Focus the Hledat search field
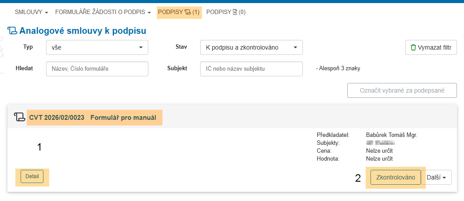Screen dimensions: 464x201 coord(97,69)
